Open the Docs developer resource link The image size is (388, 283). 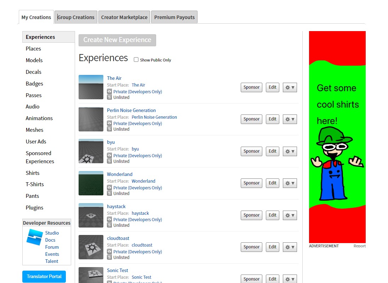pyautogui.click(x=50, y=240)
